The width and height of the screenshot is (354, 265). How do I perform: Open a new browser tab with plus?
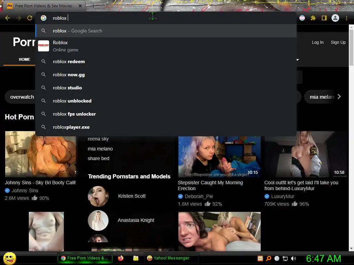[x=93, y=6]
